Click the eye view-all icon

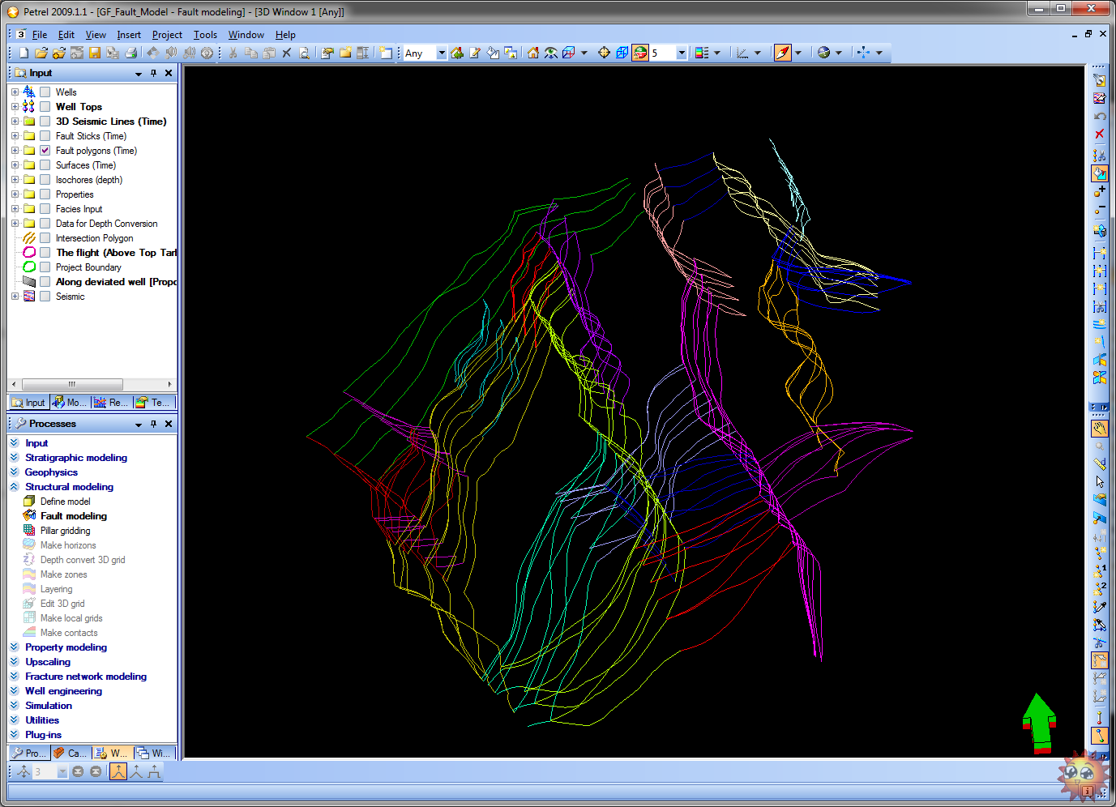(551, 53)
